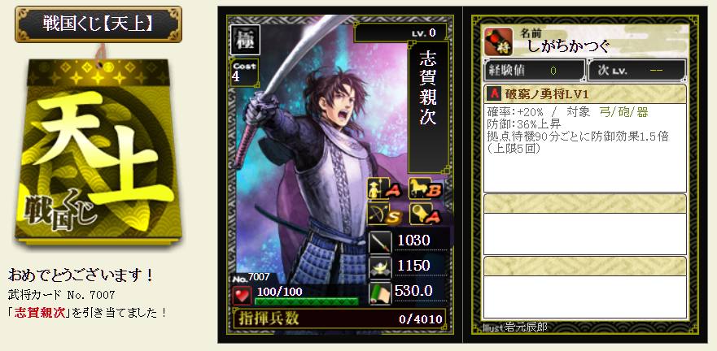Click the red heart HP icon

point(242,295)
